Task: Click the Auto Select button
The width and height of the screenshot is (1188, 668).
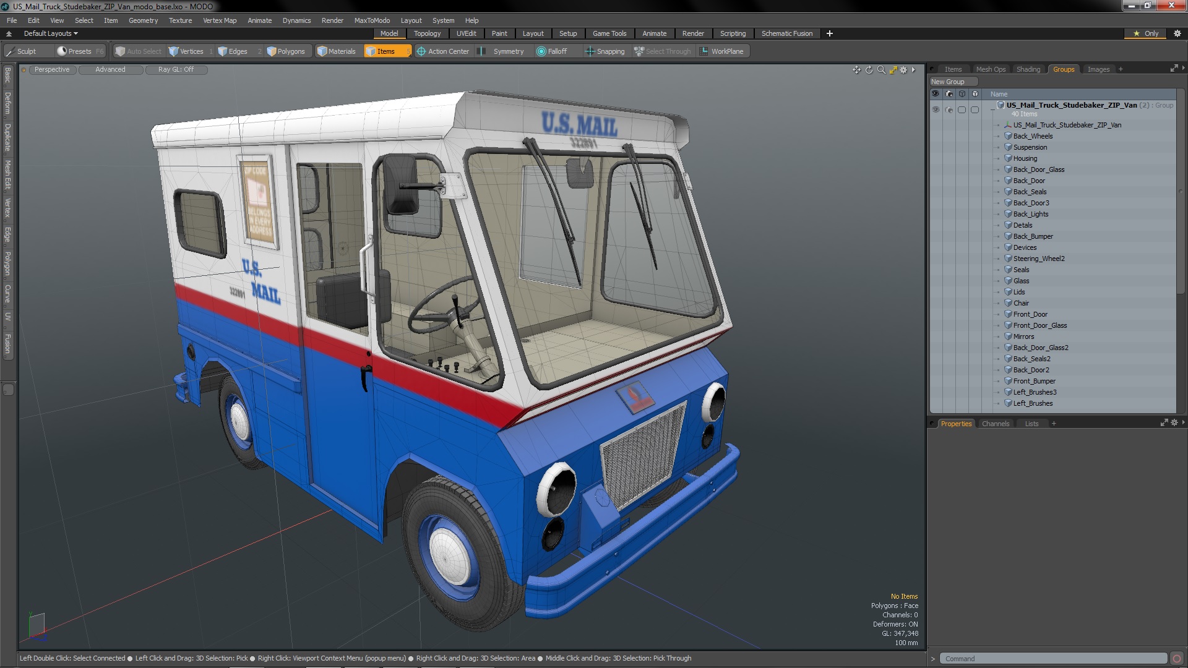Action: click(x=139, y=51)
